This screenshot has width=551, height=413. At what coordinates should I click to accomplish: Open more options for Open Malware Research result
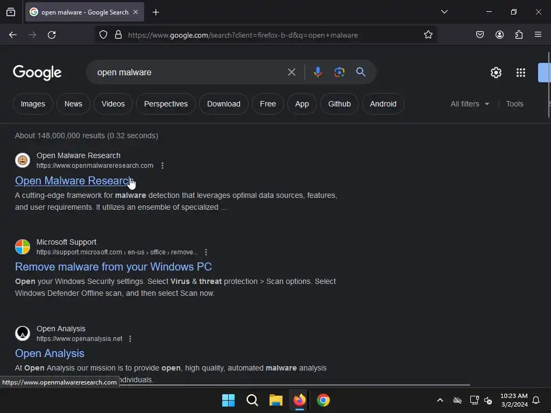[x=163, y=166]
